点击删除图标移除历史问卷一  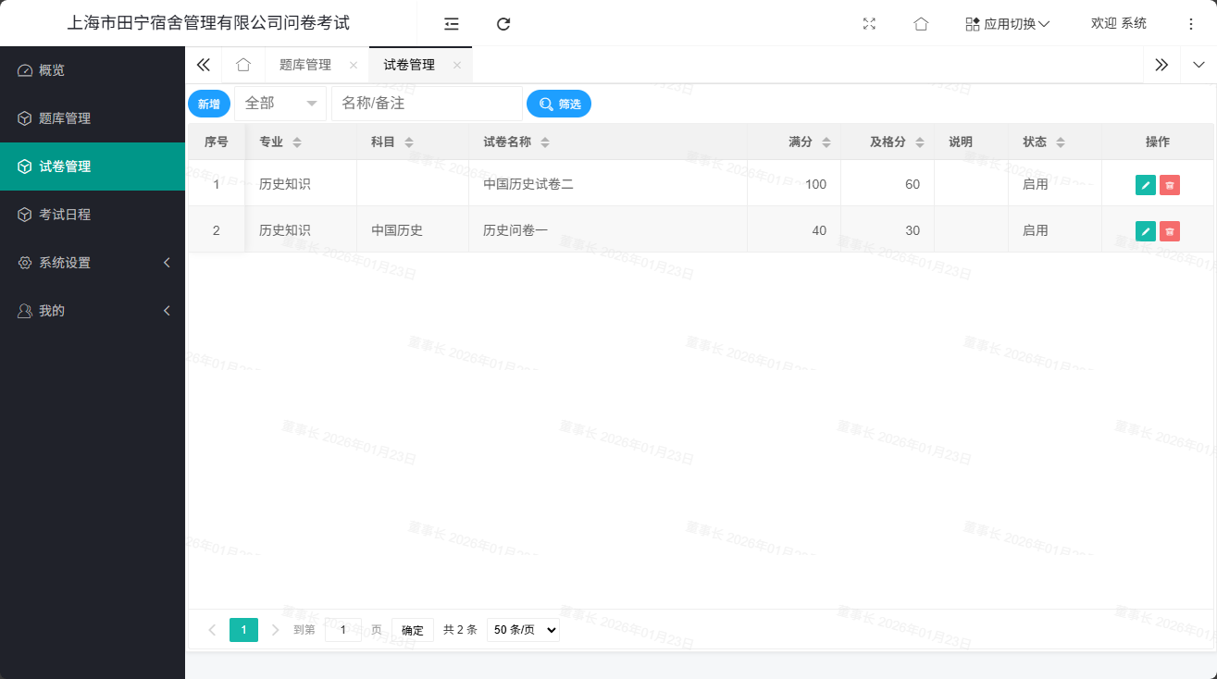[x=1170, y=230]
